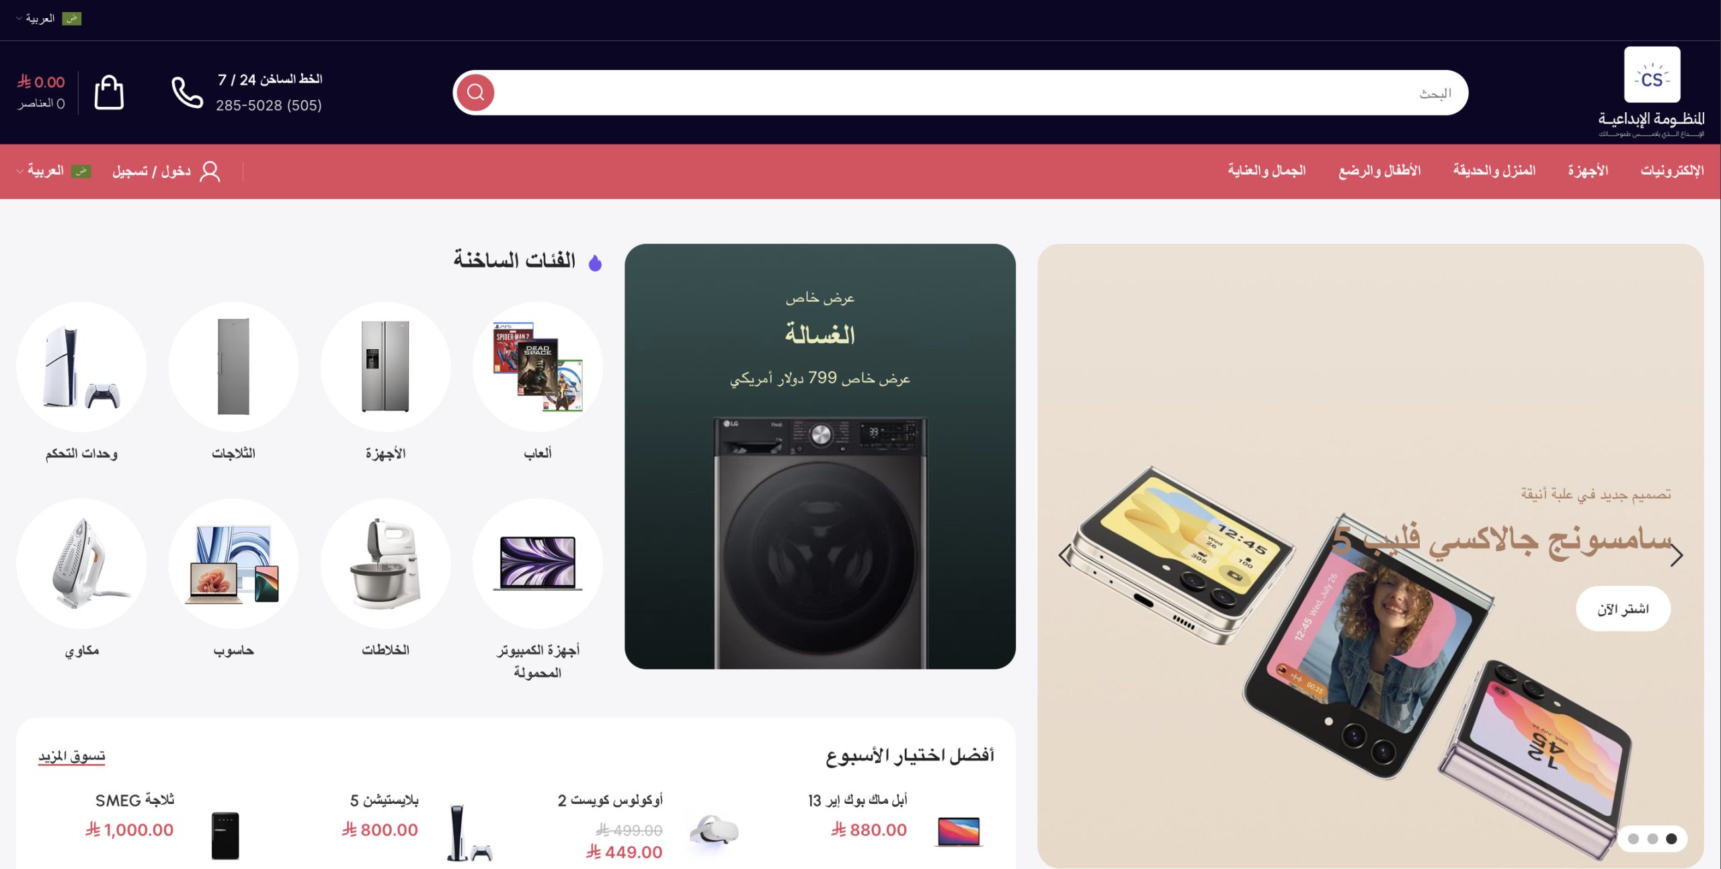Open the CS store logo
1721x869 pixels.
[x=1652, y=75]
